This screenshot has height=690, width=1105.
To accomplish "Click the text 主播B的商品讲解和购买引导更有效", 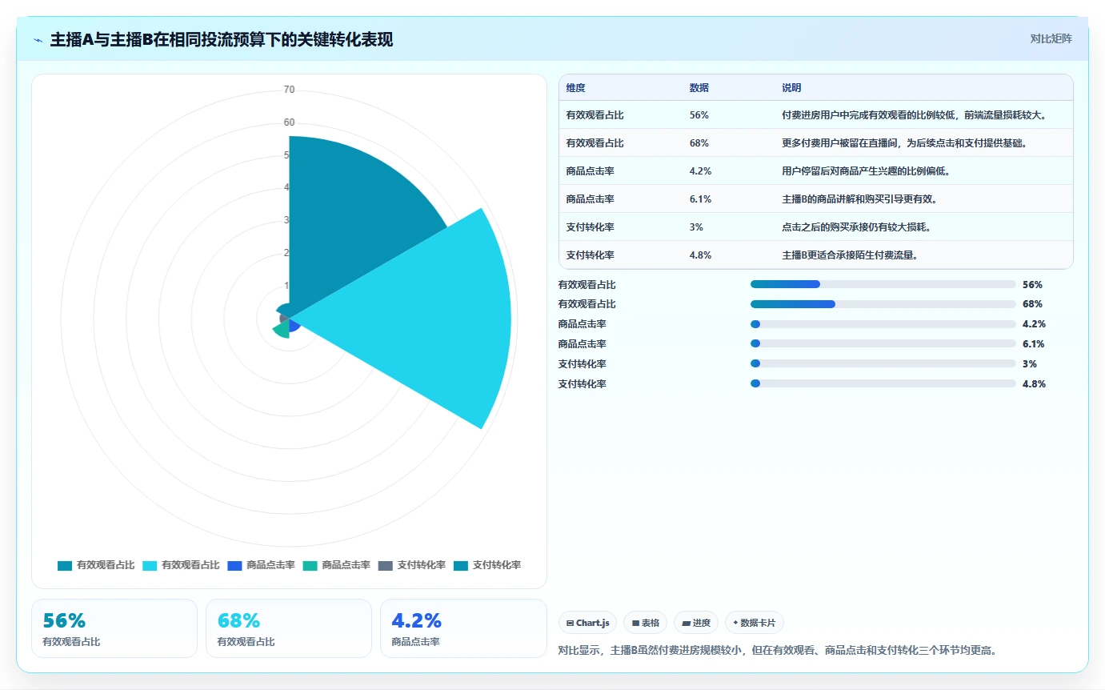I will [862, 199].
